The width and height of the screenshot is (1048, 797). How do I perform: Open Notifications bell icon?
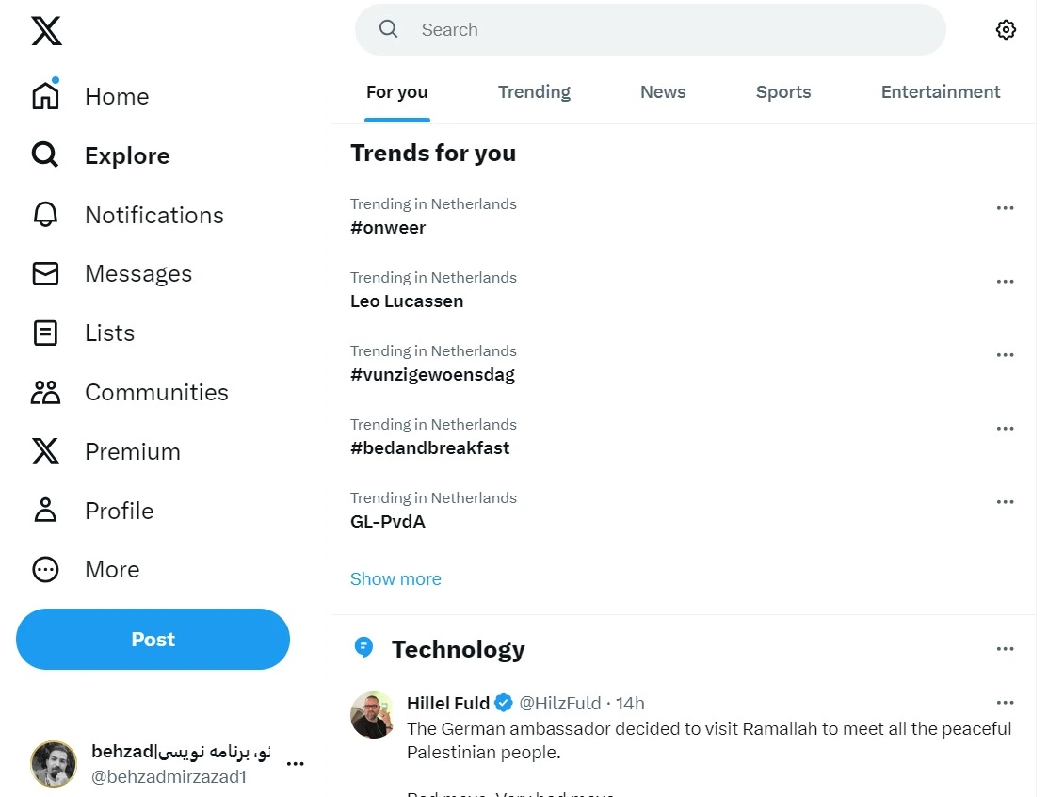point(44,214)
